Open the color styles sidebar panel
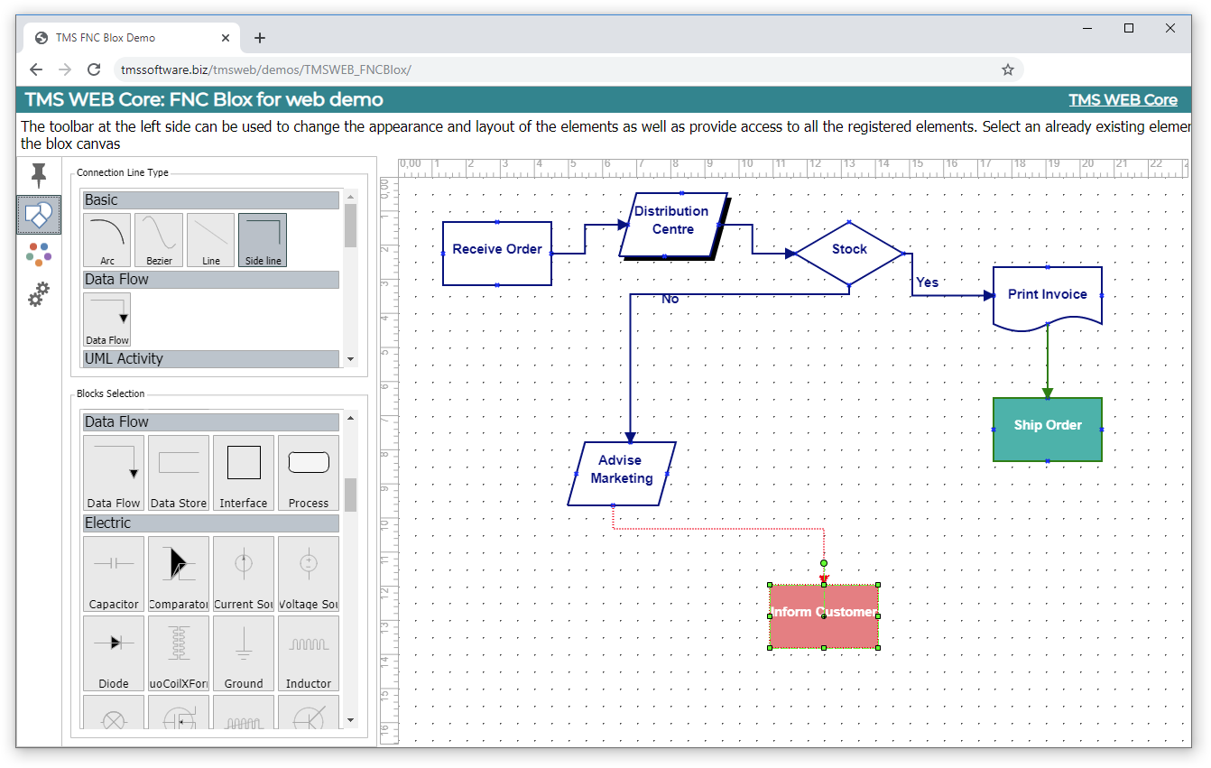Image resolution: width=1211 pixels, height=768 pixels. tap(38, 254)
